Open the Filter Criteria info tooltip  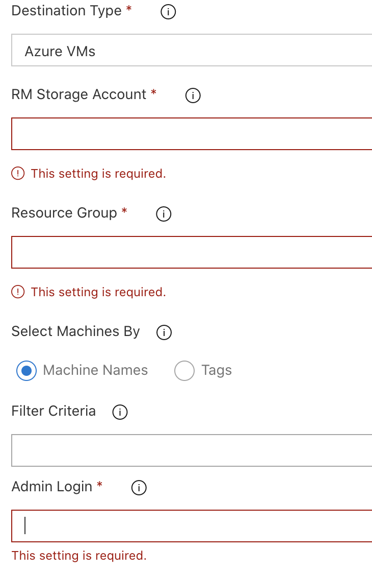pyautogui.click(x=120, y=412)
